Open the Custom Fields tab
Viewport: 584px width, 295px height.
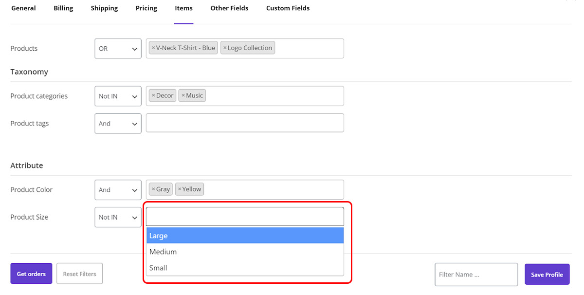tap(288, 8)
